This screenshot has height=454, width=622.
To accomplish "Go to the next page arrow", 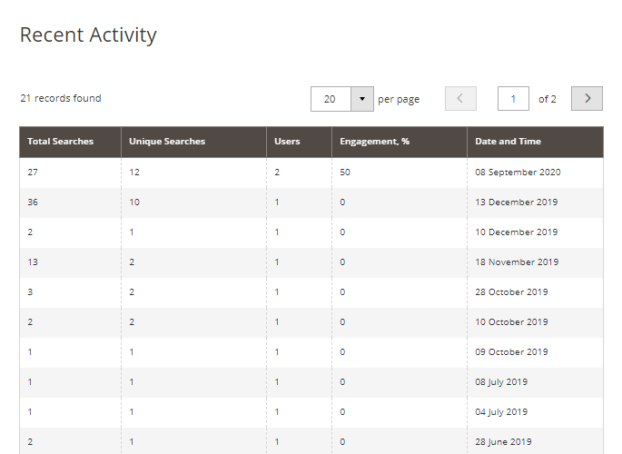I will [x=587, y=99].
